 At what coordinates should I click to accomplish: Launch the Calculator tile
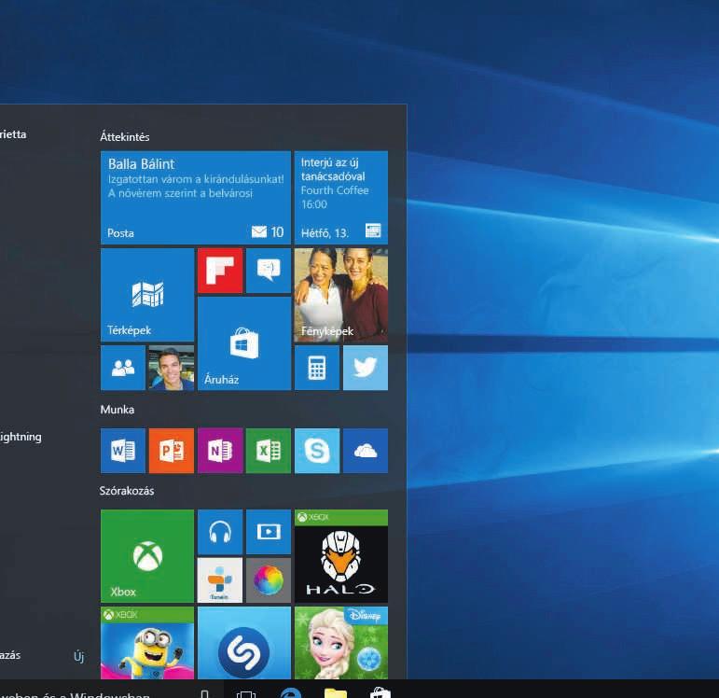point(317,368)
